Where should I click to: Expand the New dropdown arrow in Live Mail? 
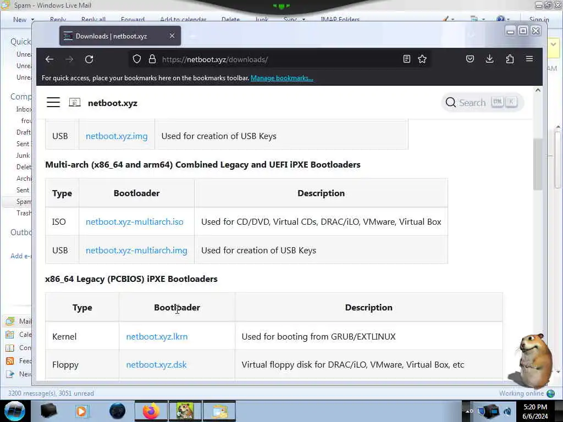click(32, 20)
